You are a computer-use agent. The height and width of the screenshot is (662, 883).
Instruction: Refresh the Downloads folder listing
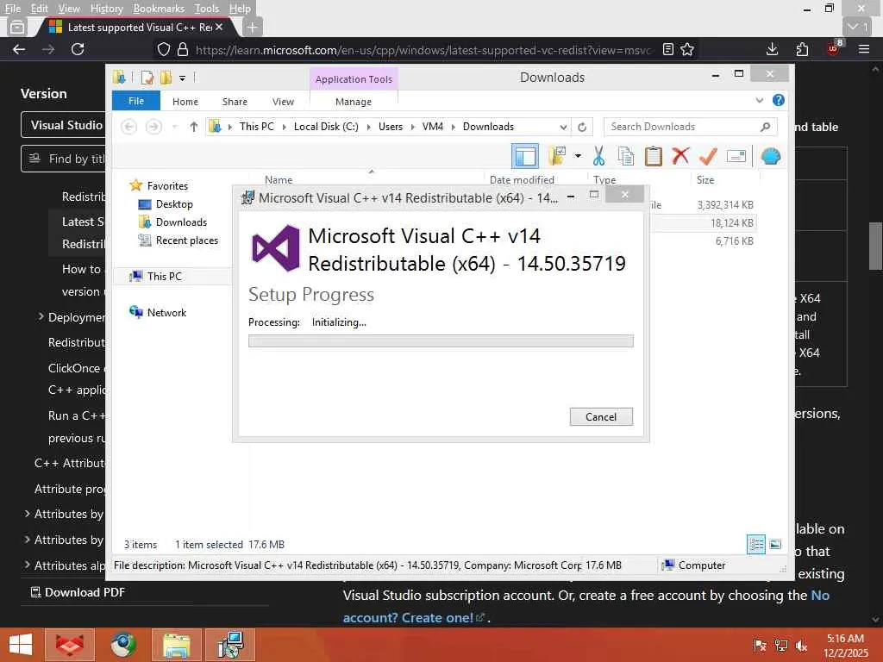[582, 127]
